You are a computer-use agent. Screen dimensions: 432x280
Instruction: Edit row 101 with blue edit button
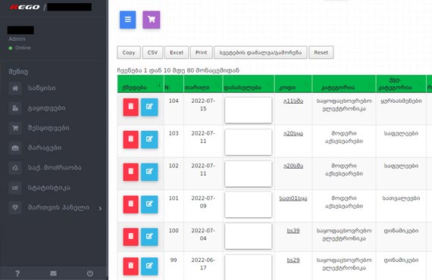click(149, 204)
